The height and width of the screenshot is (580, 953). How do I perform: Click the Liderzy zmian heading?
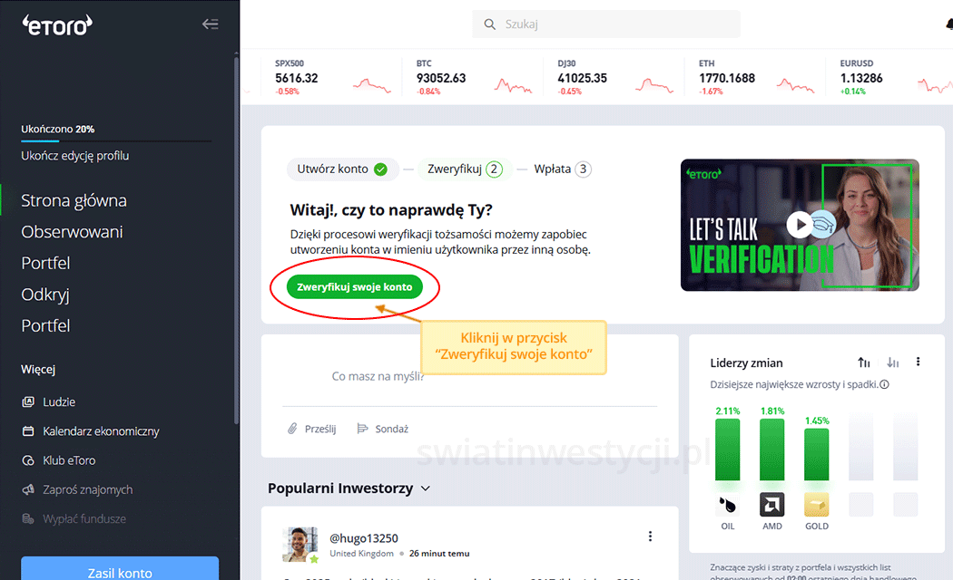(746, 362)
